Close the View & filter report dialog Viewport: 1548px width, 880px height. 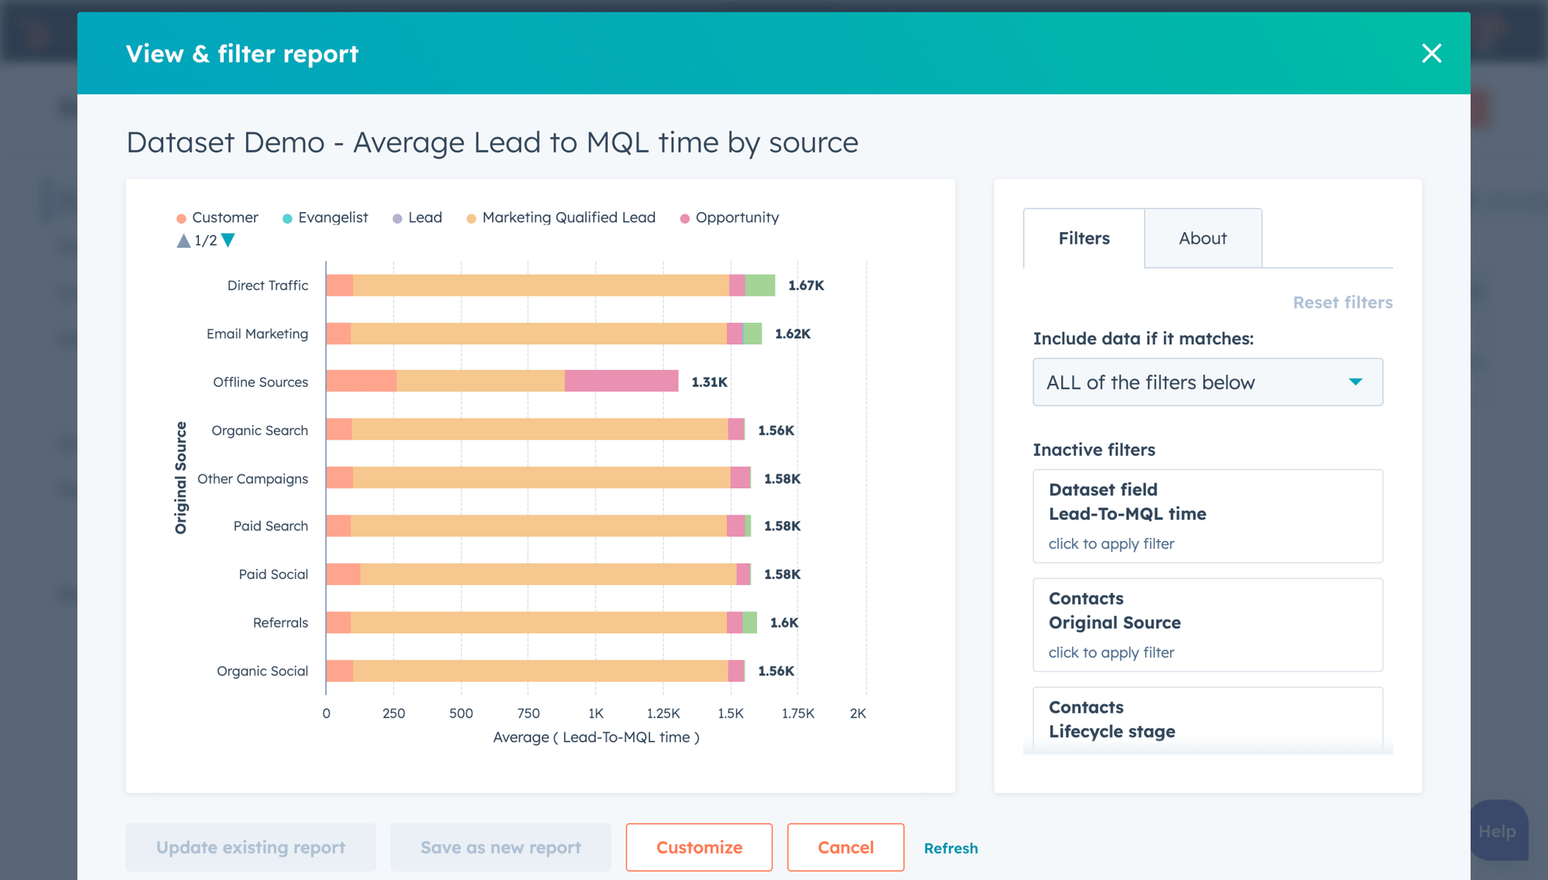pos(1431,53)
